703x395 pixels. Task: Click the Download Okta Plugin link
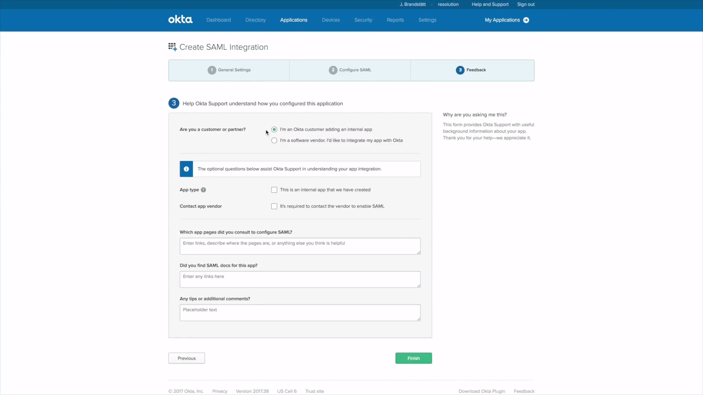click(x=482, y=391)
